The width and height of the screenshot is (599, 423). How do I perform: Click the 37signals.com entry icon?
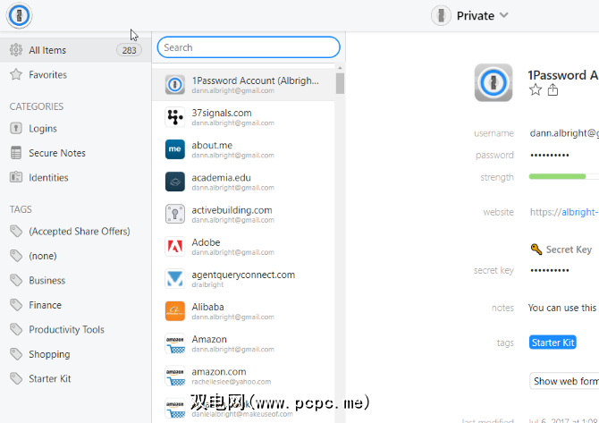pos(175,117)
